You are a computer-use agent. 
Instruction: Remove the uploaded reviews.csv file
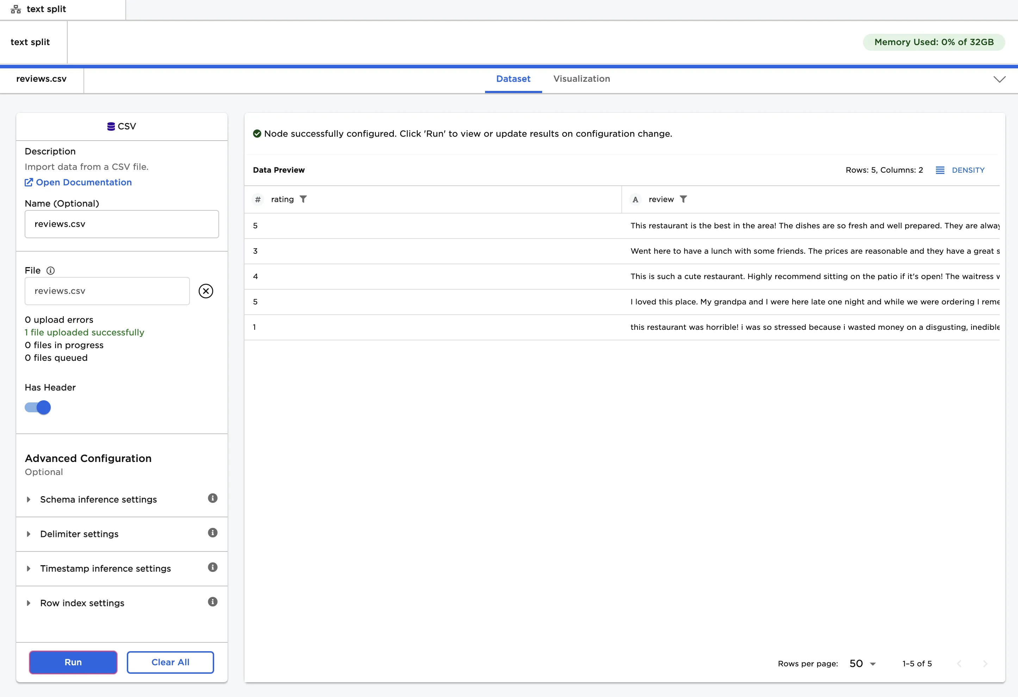pos(205,291)
